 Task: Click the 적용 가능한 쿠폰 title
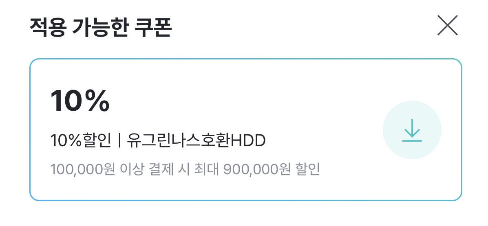101,27
